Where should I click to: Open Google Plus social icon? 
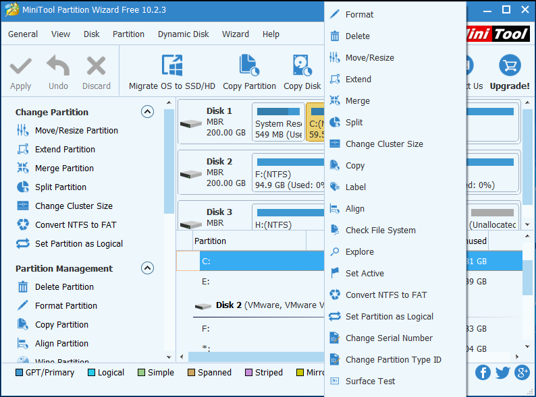(x=522, y=373)
